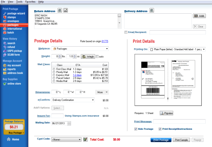212x147 pixels.
Task: Click Print Postage button
Action: 161,140
